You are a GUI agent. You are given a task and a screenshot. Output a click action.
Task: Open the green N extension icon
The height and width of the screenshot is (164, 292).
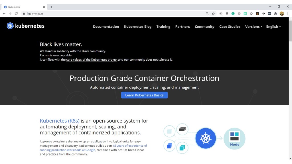[x=245, y=14]
